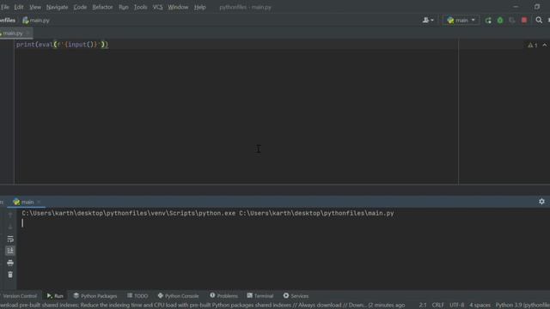Open the Run menu

124,7
